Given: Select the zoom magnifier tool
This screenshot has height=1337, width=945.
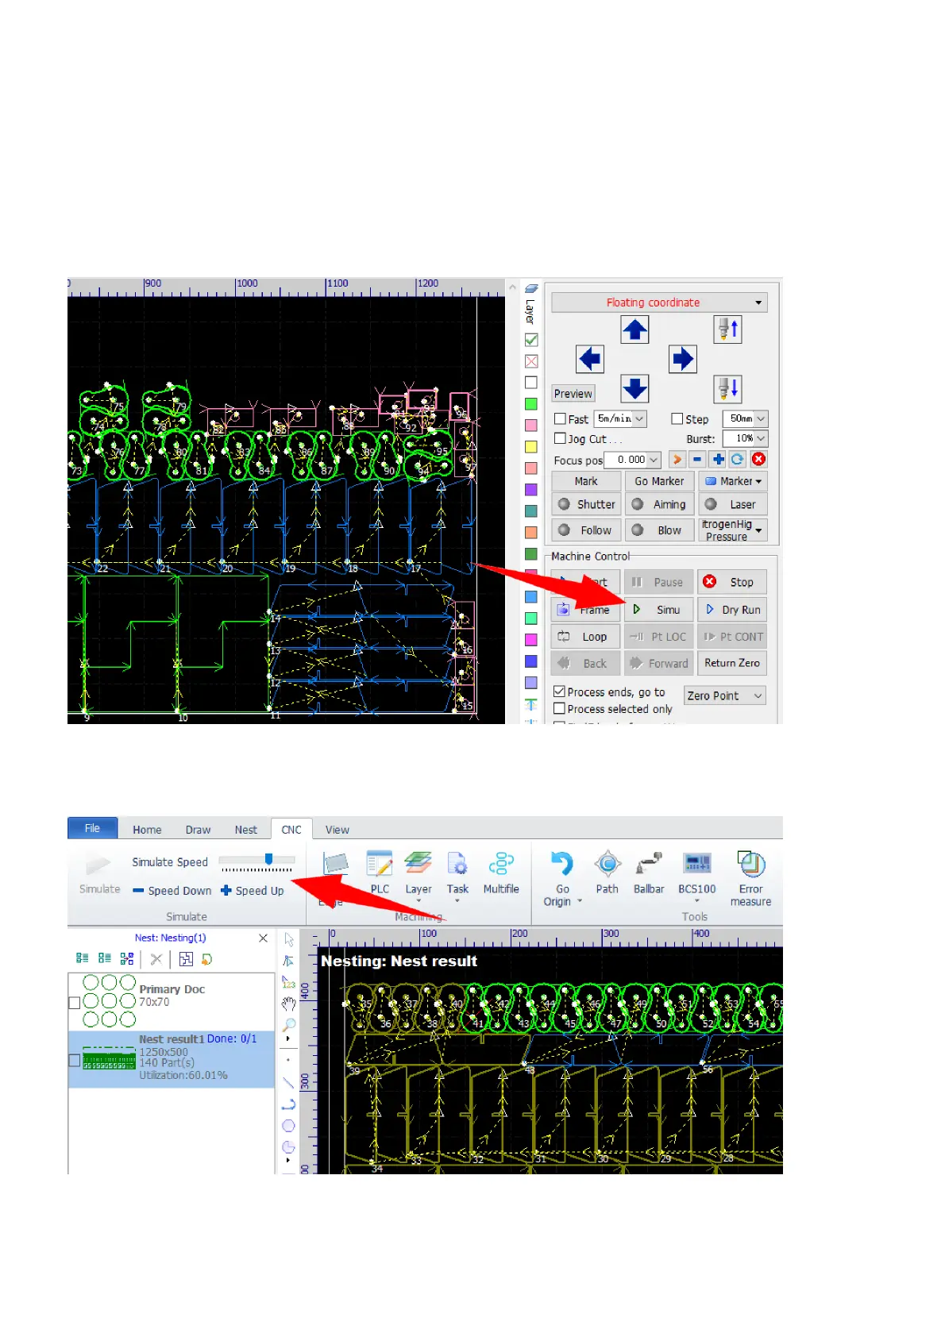Looking at the screenshot, I should point(289,1025).
